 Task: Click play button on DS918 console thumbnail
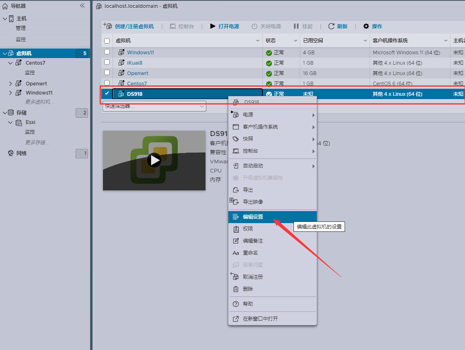[x=154, y=160]
